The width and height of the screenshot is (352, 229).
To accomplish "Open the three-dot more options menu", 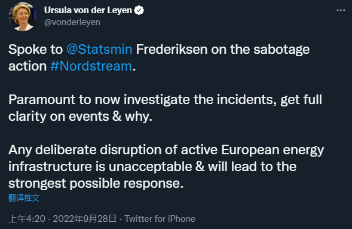I will coord(341,10).
